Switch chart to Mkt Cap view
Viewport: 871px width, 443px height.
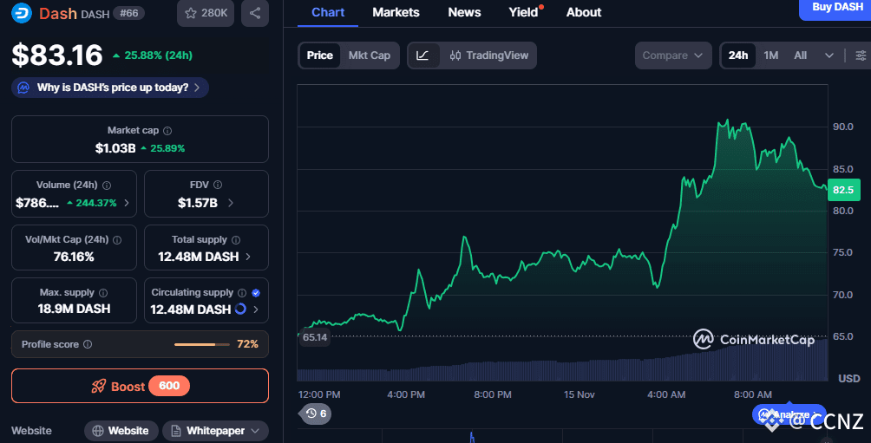click(x=369, y=55)
